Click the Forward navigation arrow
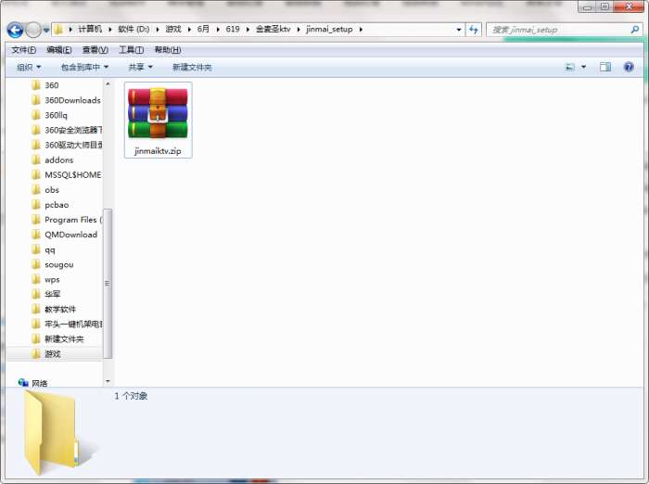The image size is (649, 484). pos(33,30)
